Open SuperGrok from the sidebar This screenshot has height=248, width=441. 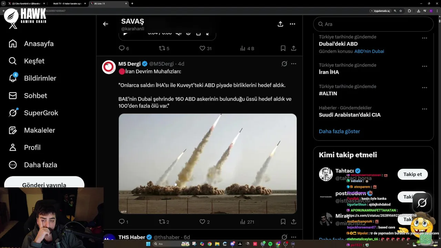[33, 113]
